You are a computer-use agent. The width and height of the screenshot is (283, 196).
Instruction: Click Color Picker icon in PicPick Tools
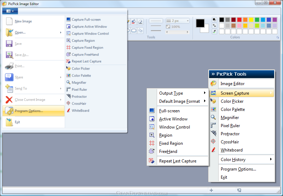(213, 101)
